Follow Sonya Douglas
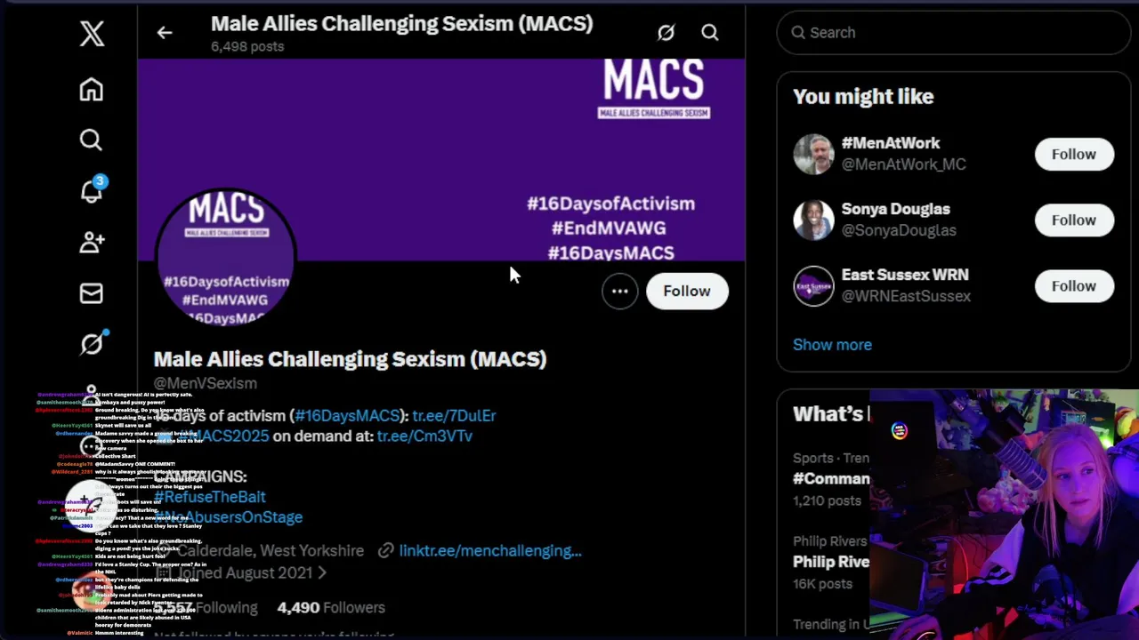 1073,220
